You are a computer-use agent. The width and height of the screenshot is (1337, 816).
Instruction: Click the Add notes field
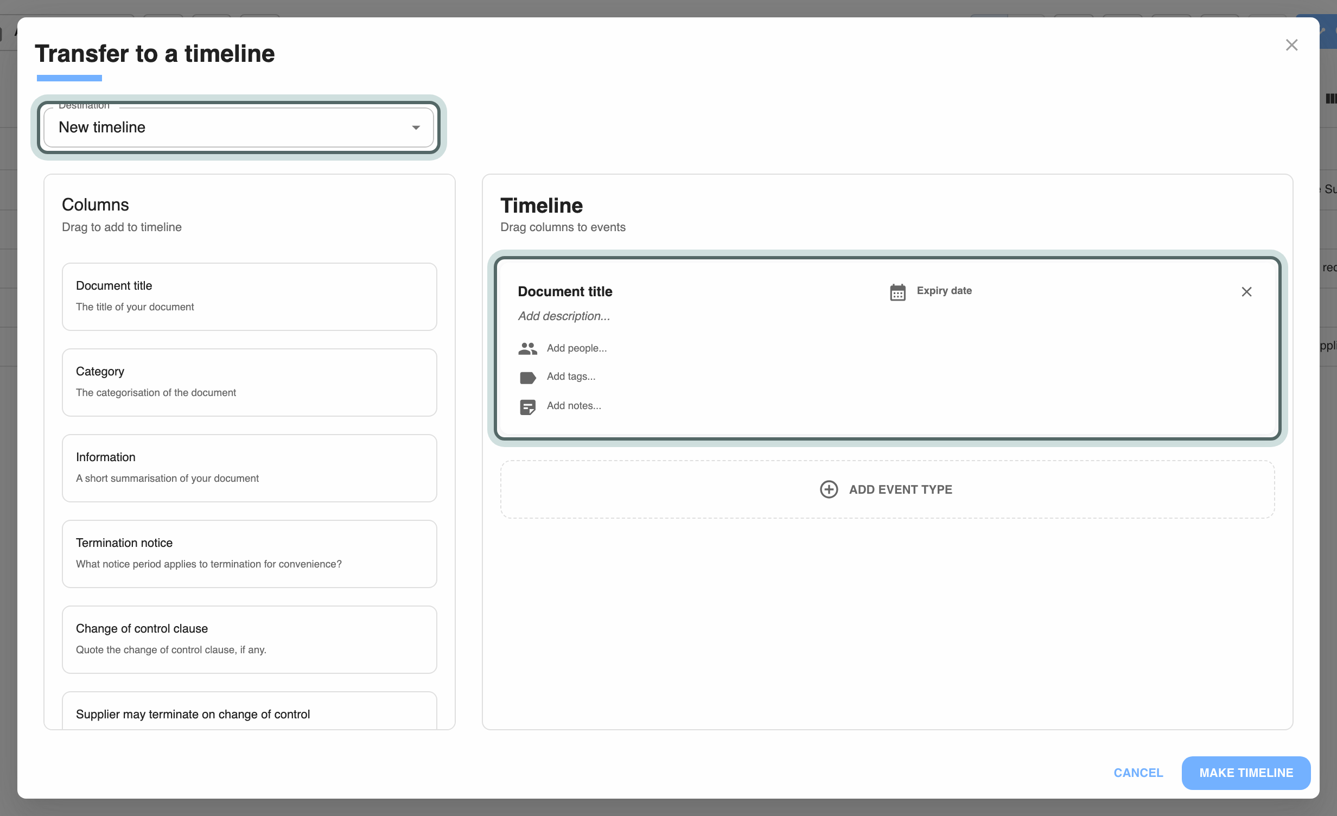tap(574, 406)
